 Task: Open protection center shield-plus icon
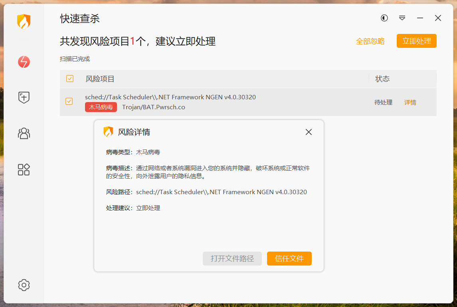coord(24,97)
